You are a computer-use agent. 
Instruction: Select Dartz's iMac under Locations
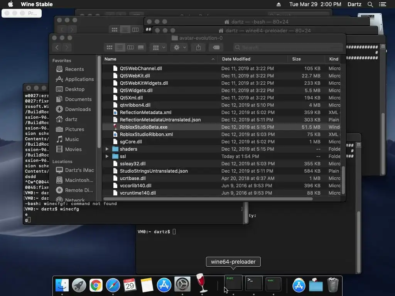tap(75, 170)
